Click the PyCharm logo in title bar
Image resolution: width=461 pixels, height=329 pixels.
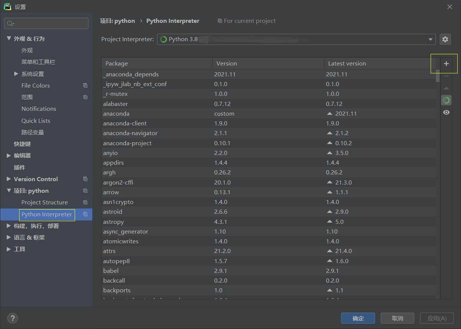click(x=7, y=7)
